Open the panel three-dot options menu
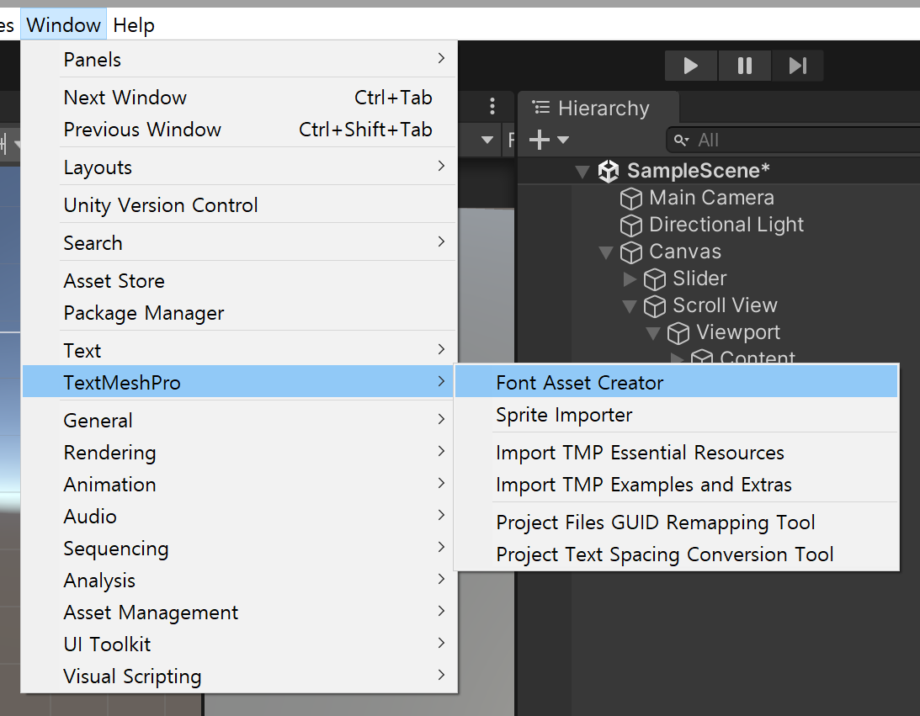This screenshot has height=716, width=920. pos(492,106)
